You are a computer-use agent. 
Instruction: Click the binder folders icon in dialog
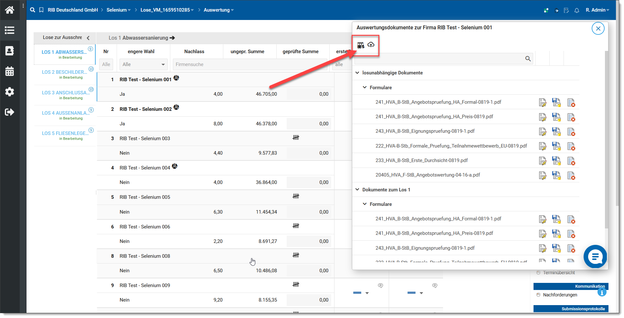coord(361,45)
